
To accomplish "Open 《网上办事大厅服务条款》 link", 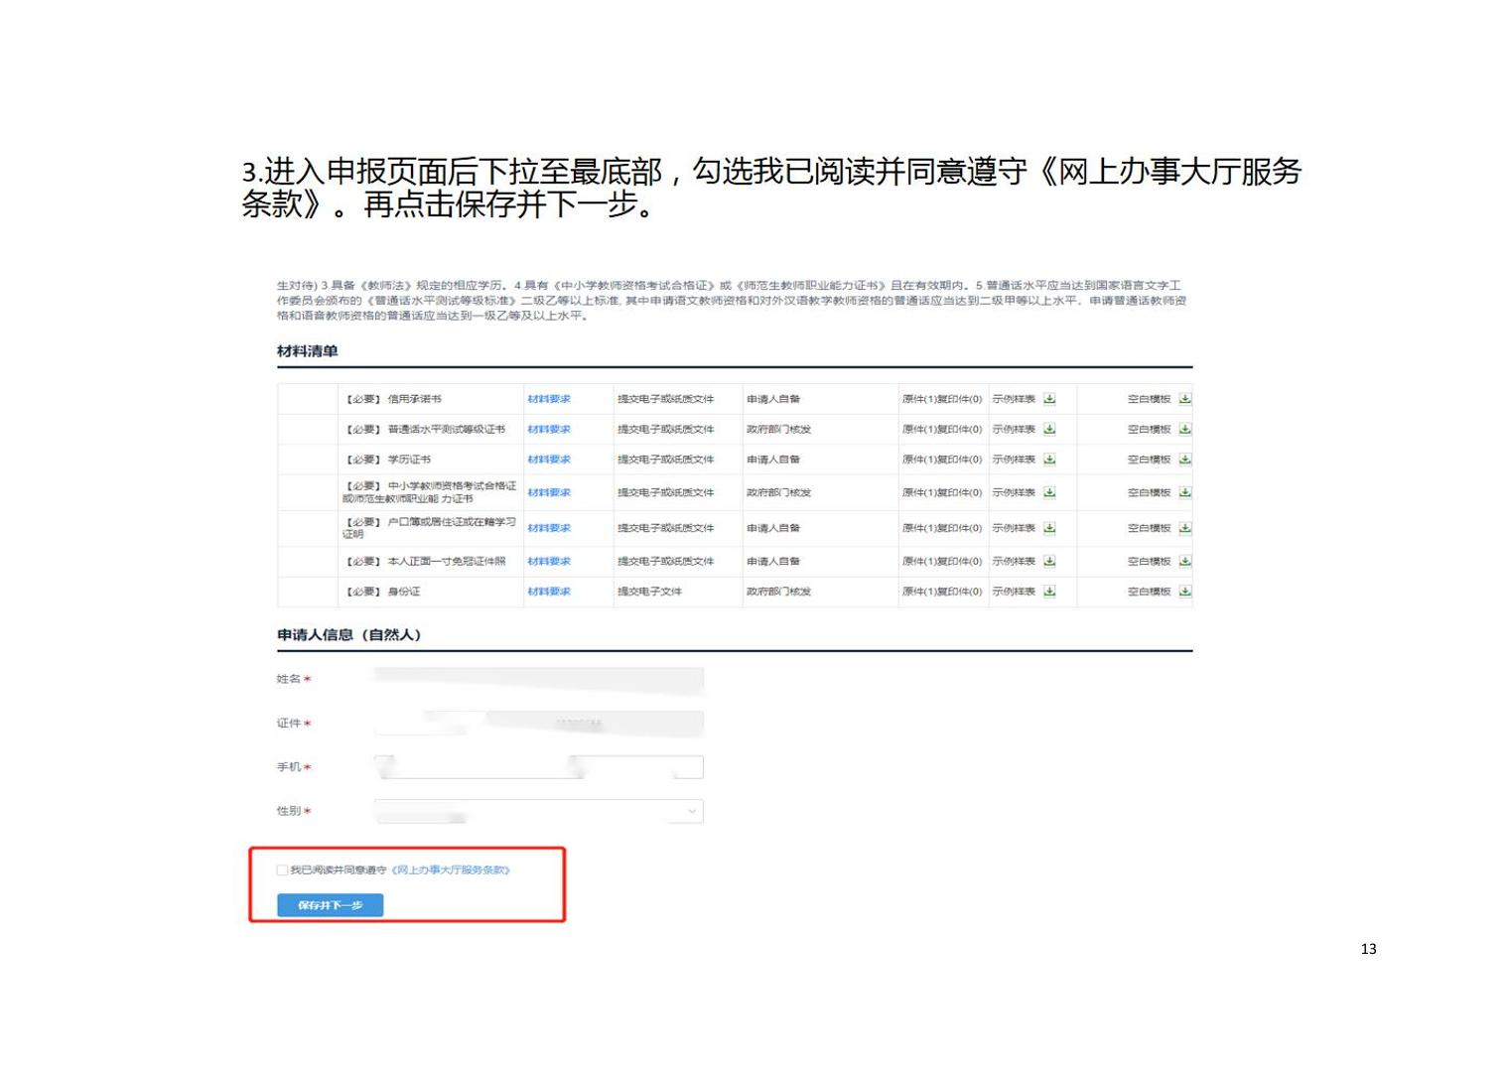I will pos(451,870).
